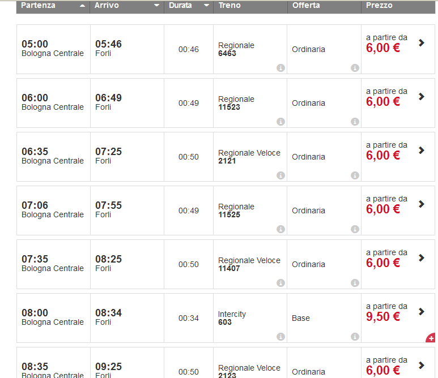Image resolution: width=438 pixels, height=378 pixels.
Task: Click the Prezzo column header
Action: [379, 5]
